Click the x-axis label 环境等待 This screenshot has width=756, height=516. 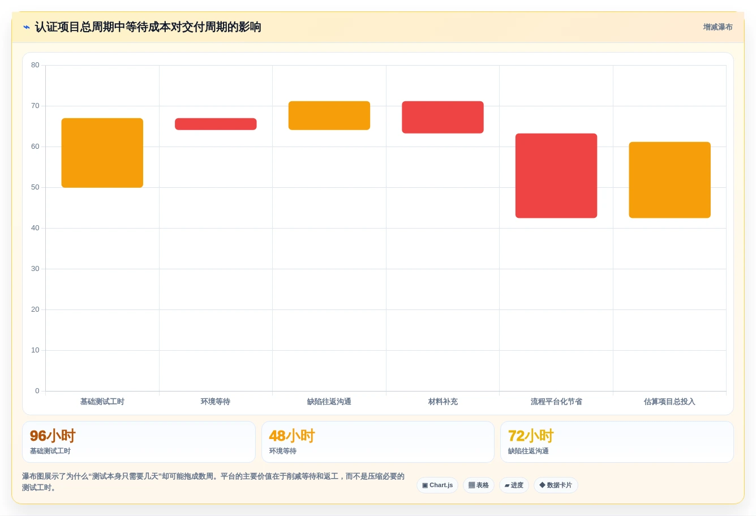point(216,402)
